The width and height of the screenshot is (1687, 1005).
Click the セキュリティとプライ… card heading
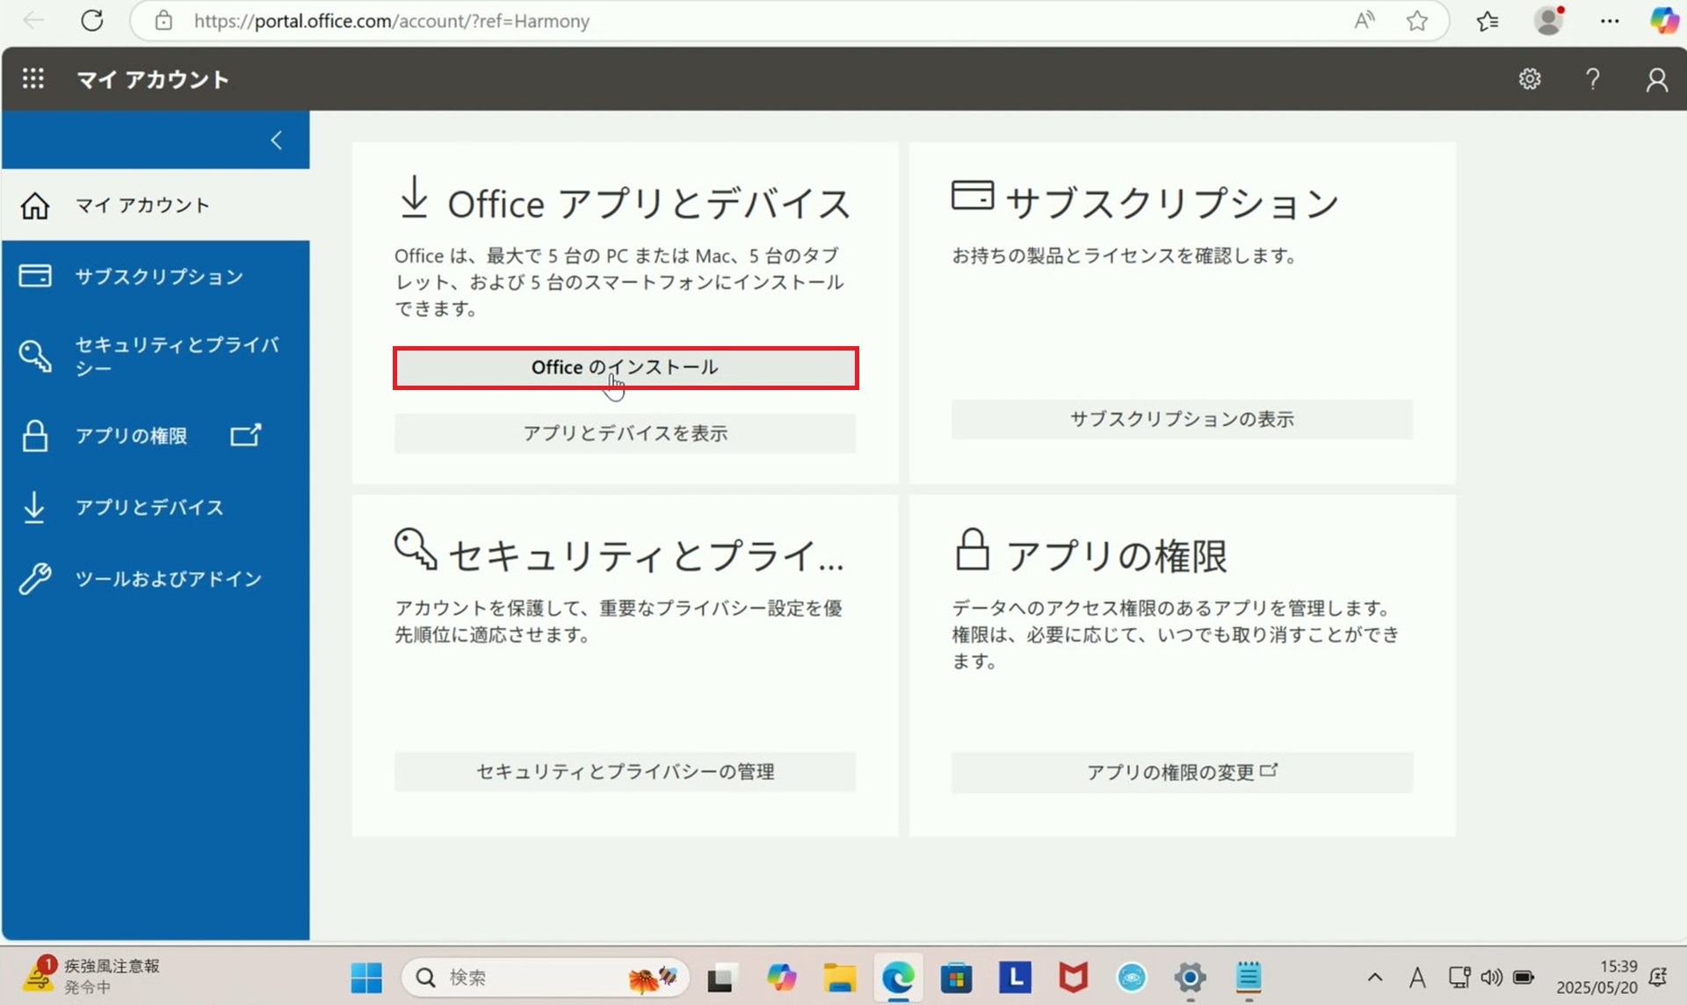point(646,555)
